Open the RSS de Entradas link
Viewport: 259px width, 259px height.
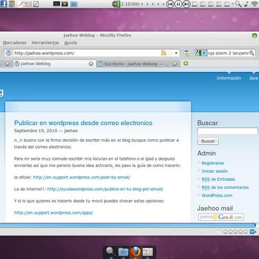218,179
